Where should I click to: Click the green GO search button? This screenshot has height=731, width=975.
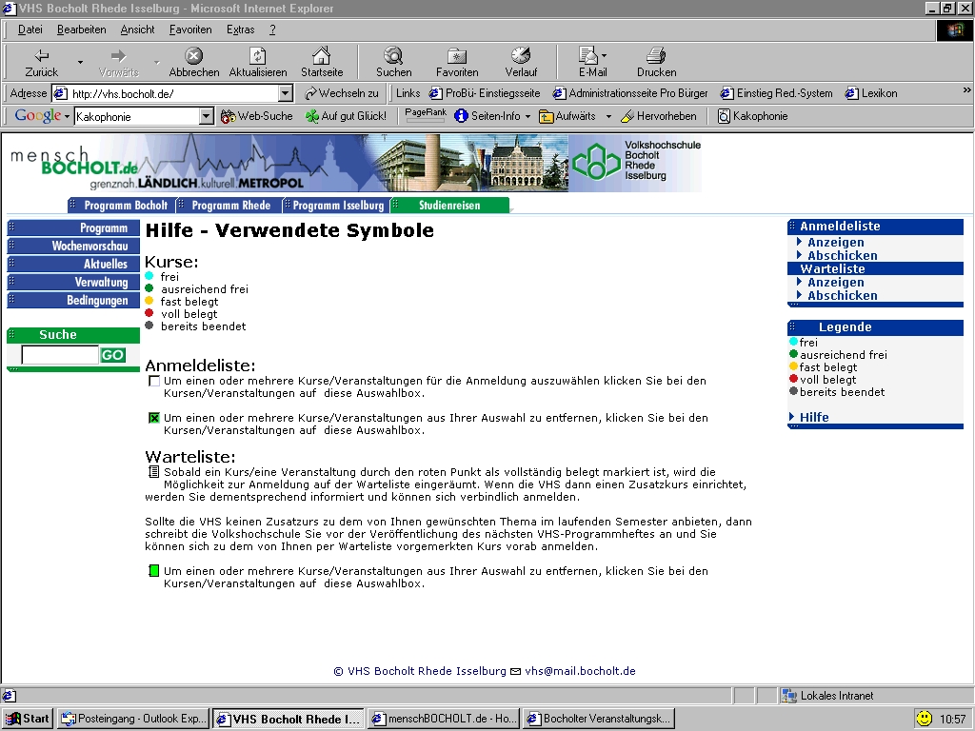point(112,355)
